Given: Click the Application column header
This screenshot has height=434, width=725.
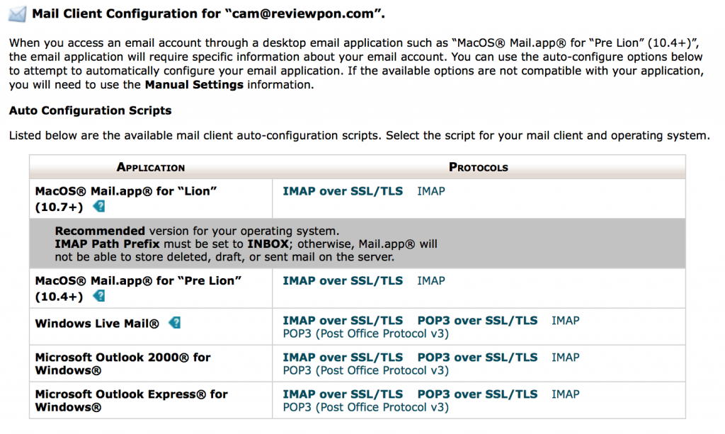Looking at the screenshot, I should click(151, 167).
